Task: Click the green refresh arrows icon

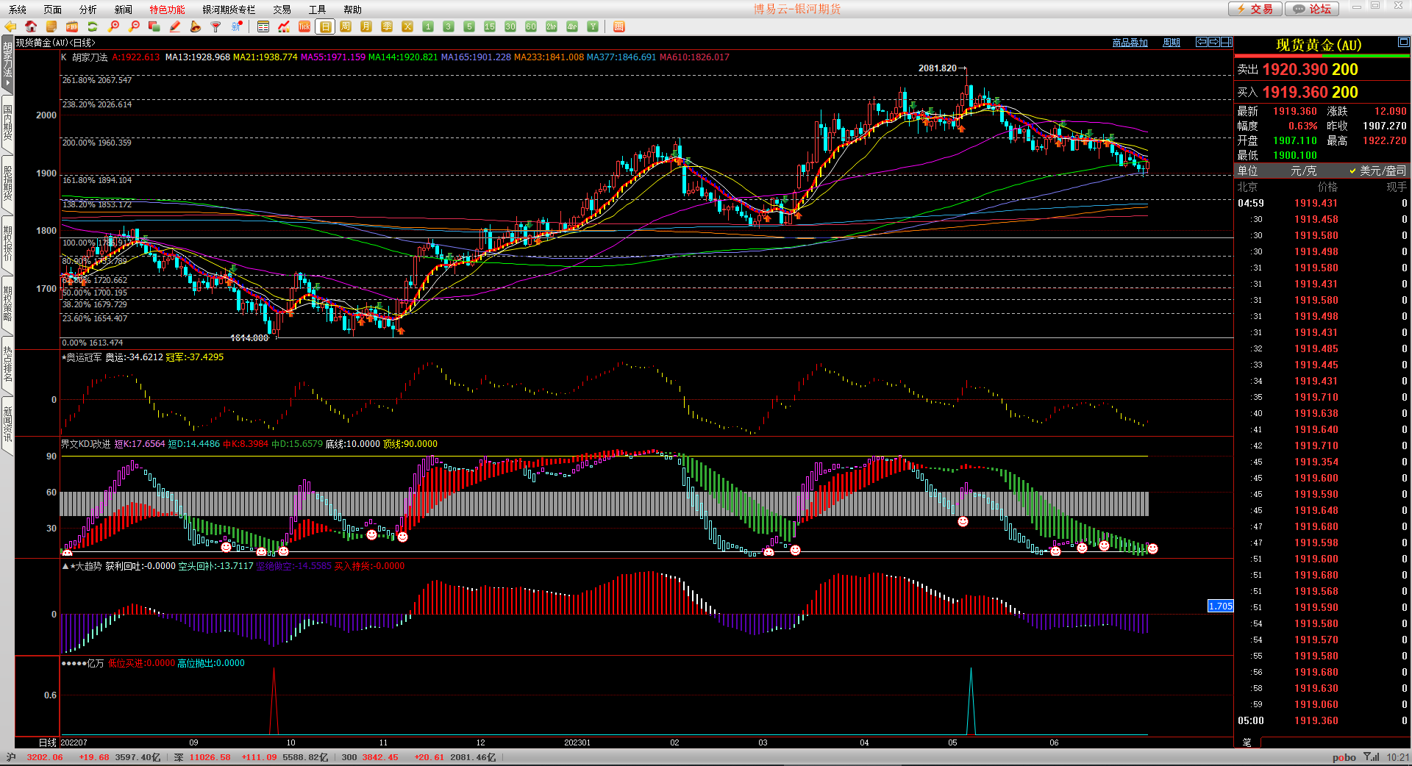Action: click(93, 26)
